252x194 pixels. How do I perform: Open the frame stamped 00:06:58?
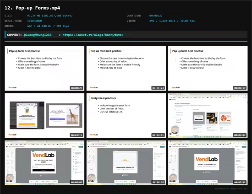(126, 163)
